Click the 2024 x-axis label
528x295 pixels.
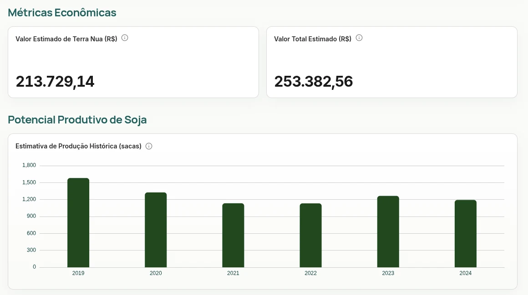click(x=465, y=273)
